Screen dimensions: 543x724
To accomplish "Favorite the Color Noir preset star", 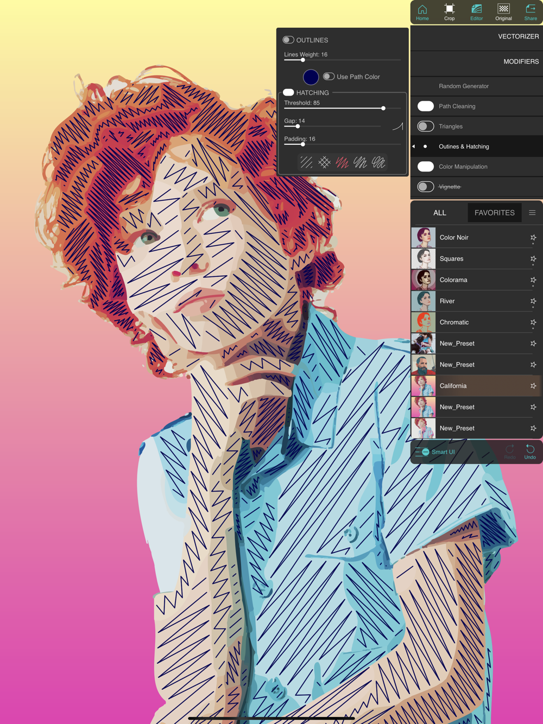I will (x=533, y=238).
